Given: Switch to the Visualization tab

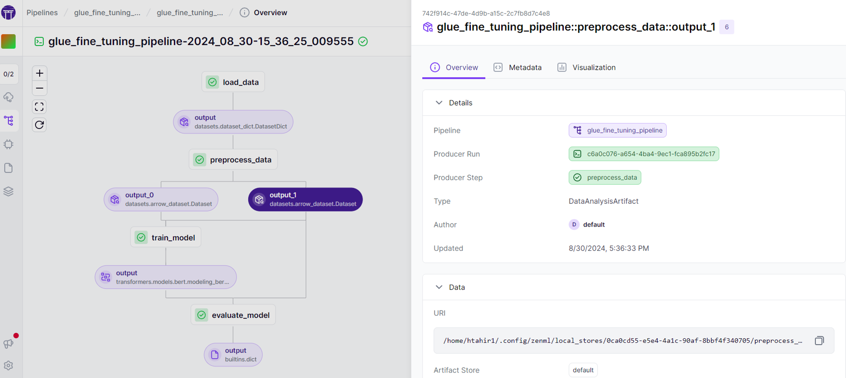Looking at the screenshot, I should click(587, 68).
